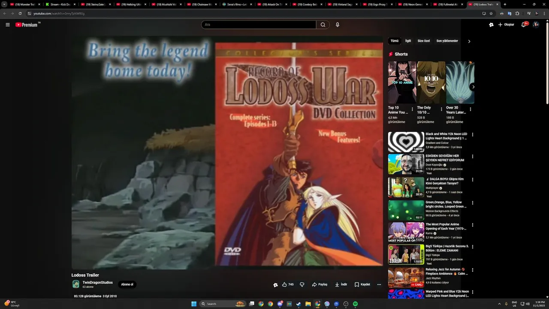Start voice search with microphone icon
Viewport: 549px width, 309px height.
338,25
